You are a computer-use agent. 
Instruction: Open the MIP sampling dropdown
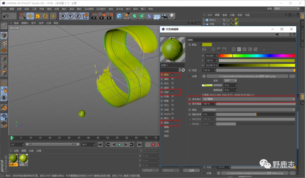tap(230, 81)
